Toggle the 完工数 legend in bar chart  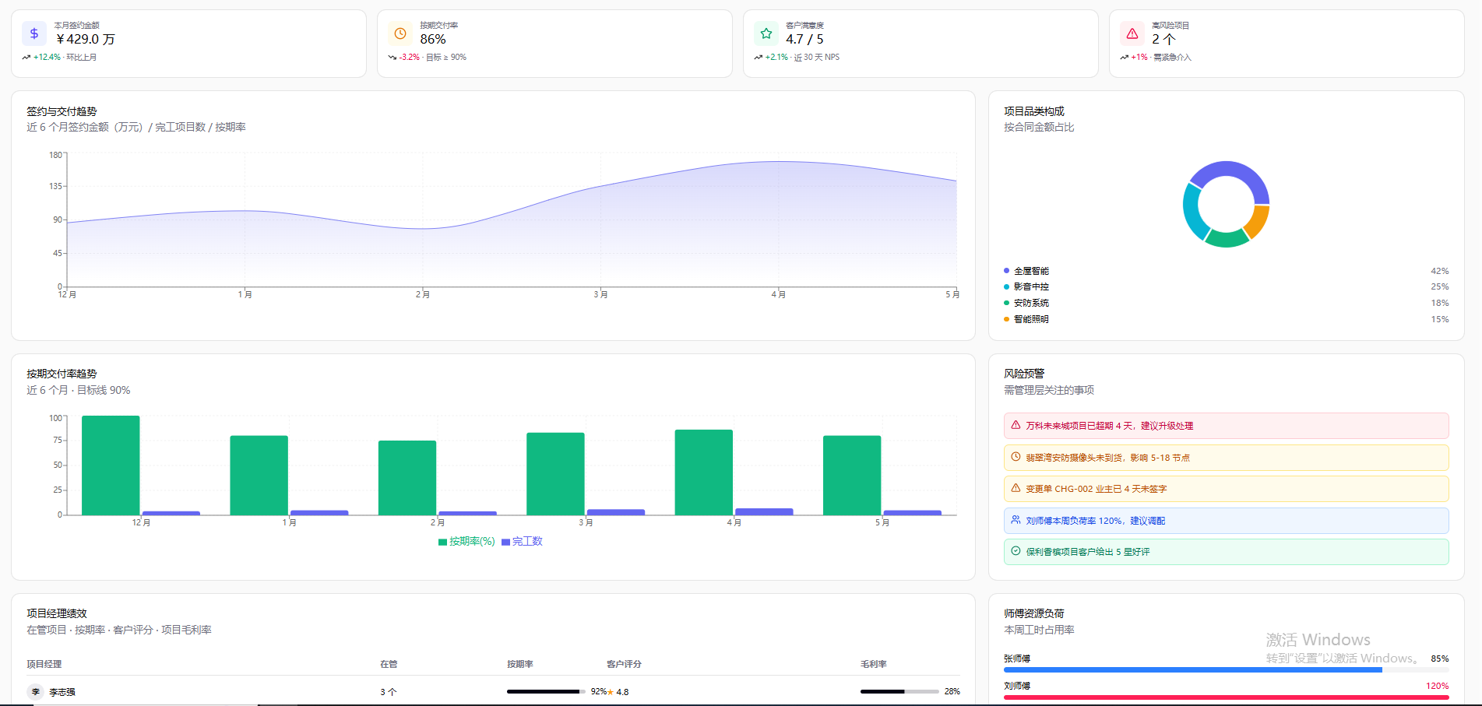coord(522,542)
